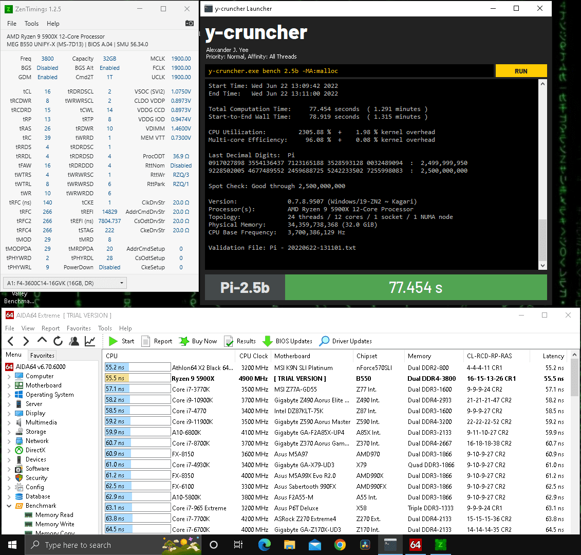Viewport: 581px width, 555px height.
Task: Select Operating System tree item
Action: click(45, 395)
